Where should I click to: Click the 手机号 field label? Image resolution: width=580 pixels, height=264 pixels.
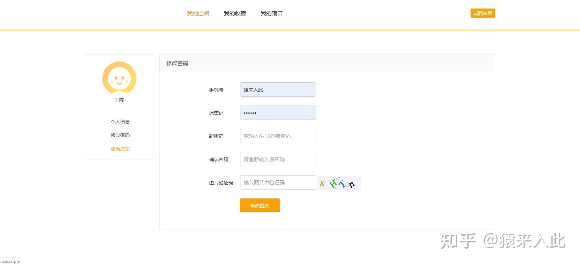216,90
